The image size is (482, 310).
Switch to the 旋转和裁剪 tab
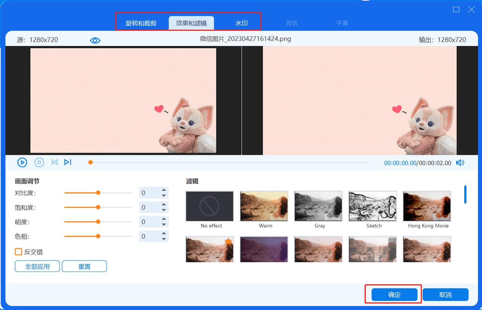[x=141, y=23]
